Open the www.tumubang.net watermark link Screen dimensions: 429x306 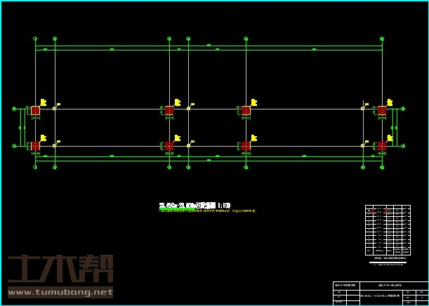point(60,292)
